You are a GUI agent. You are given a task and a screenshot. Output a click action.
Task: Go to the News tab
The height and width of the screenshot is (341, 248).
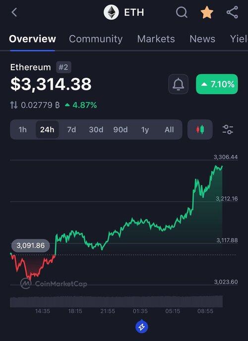pos(202,39)
